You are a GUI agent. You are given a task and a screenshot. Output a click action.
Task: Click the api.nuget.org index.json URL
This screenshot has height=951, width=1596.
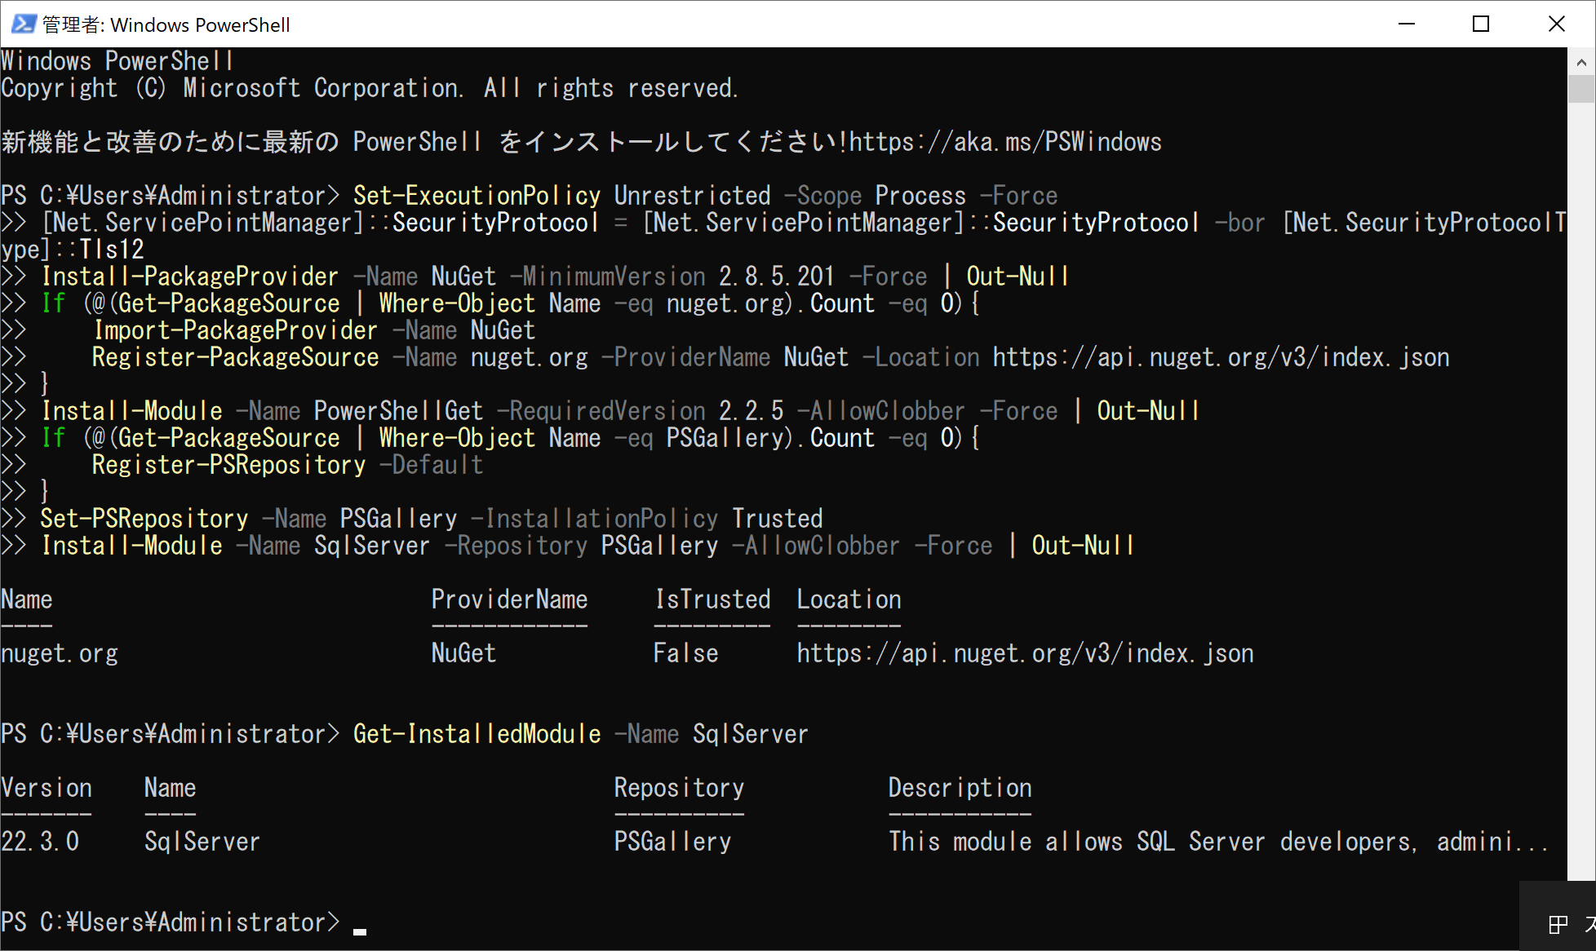[x=1025, y=652]
